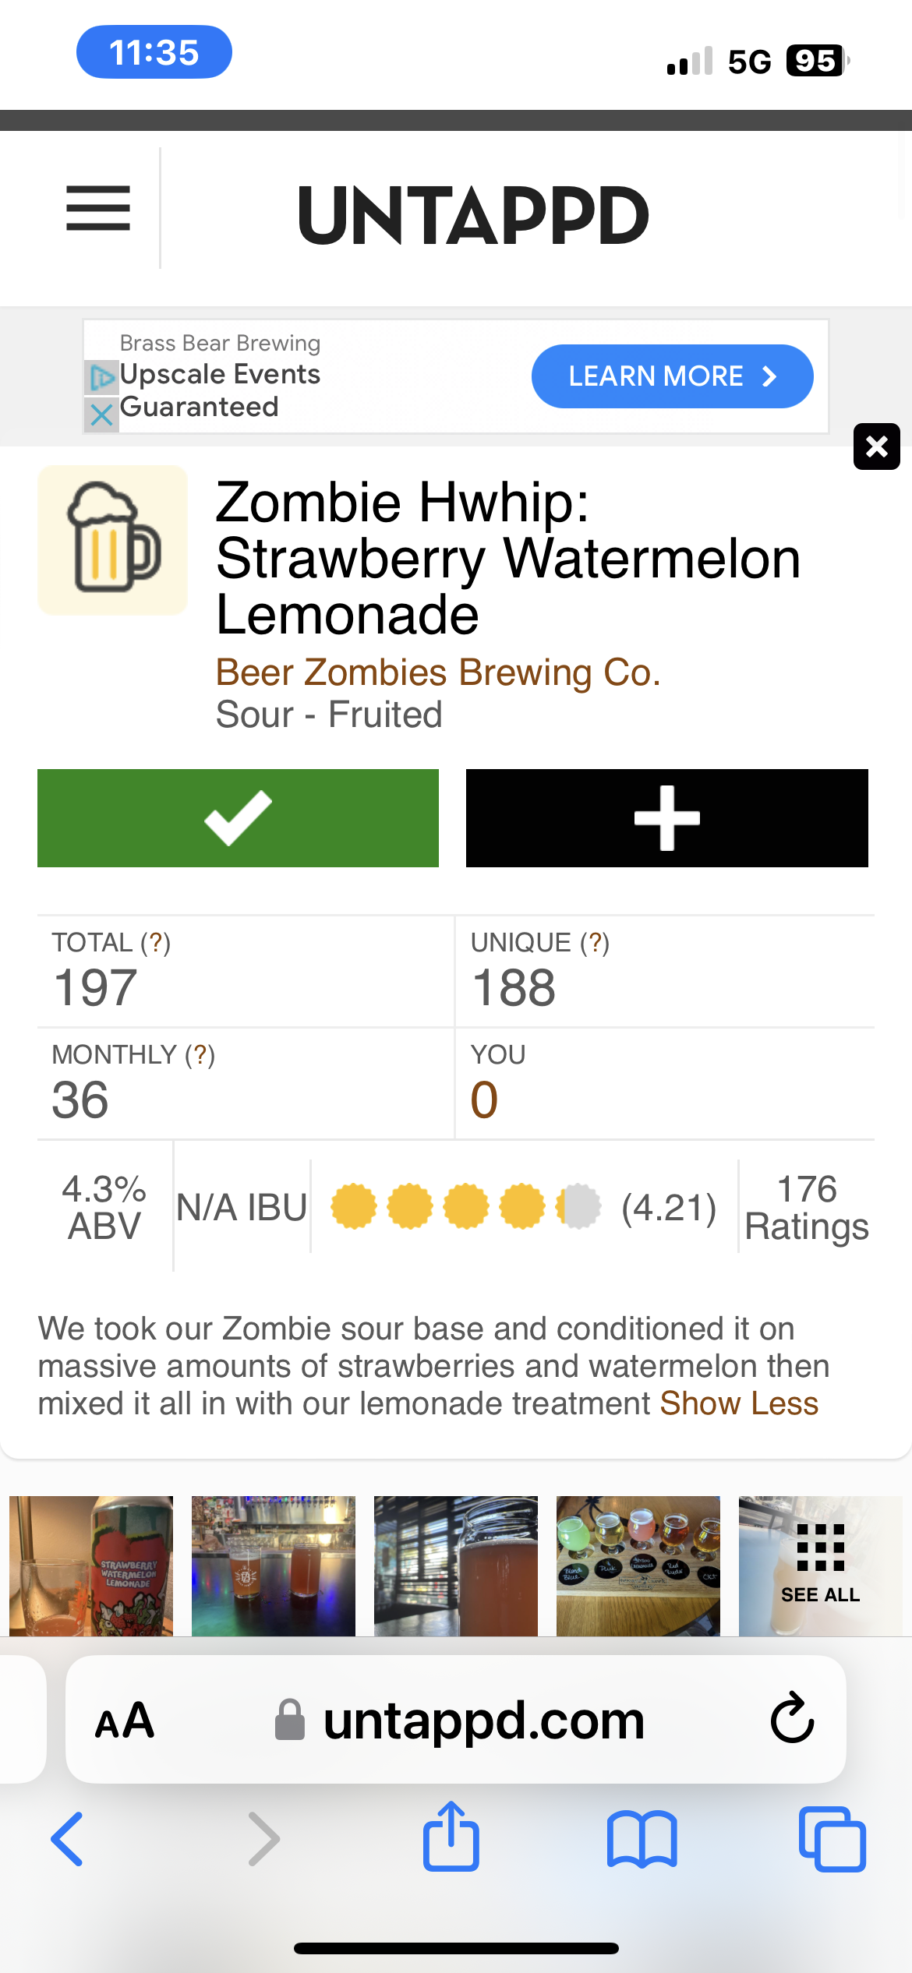Screen dimensions: 912x1973
Task: Tap the beer mug label icon
Action: click(113, 540)
